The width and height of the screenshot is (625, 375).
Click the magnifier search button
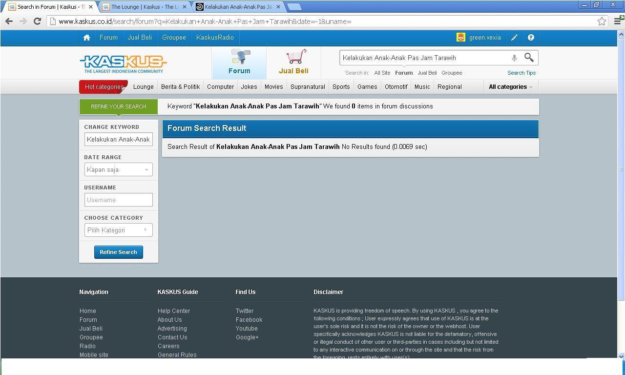click(x=529, y=58)
